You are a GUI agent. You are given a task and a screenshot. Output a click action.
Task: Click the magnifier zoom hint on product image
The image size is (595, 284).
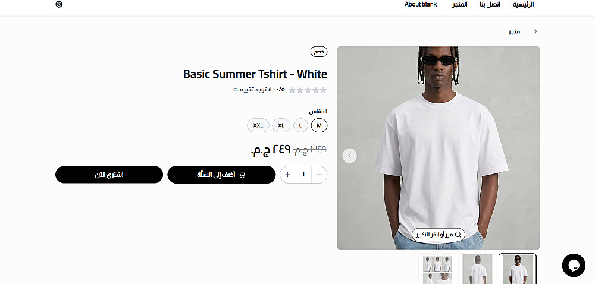439,235
